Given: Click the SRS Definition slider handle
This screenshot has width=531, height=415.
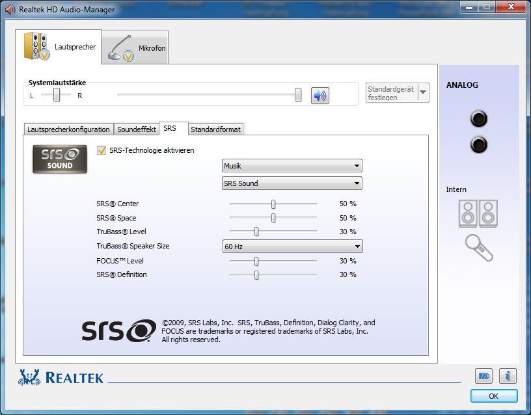Looking at the screenshot, I should tap(256, 275).
